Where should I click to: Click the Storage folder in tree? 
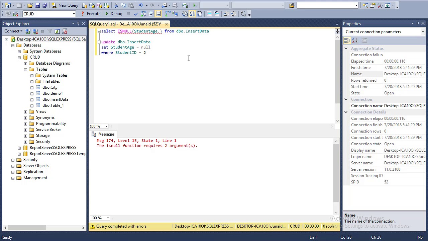42,136
